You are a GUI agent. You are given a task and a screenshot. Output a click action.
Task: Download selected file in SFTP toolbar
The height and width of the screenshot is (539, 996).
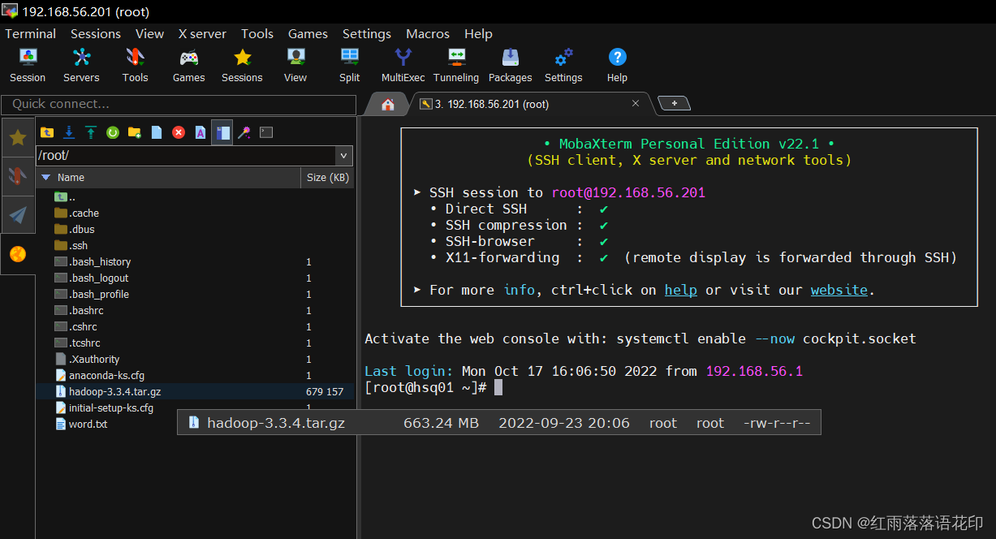point(69,132)
